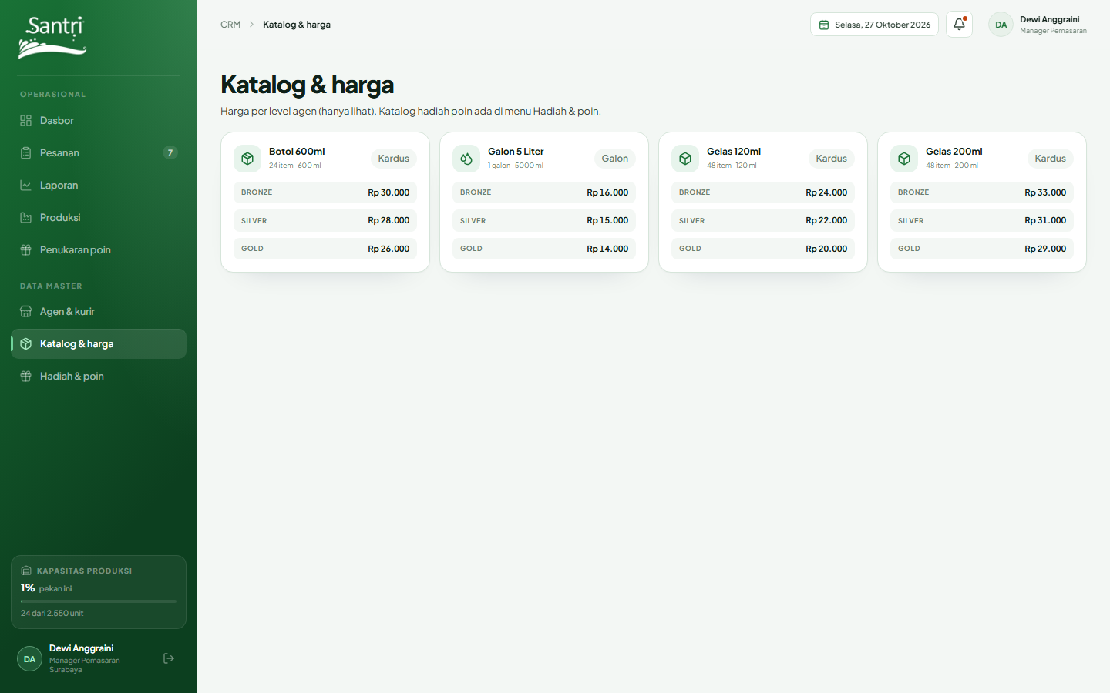1110x693 pixels.
Task: Click the Laporan chart icon
Action: (25, 186)
